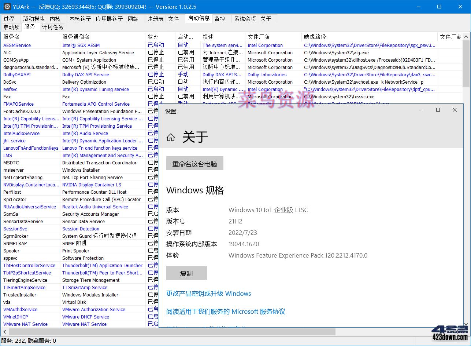Switch to the 启动项 tab
This screenshot has height=346, width=471.
pyautogui.click(x=11, y=27)
